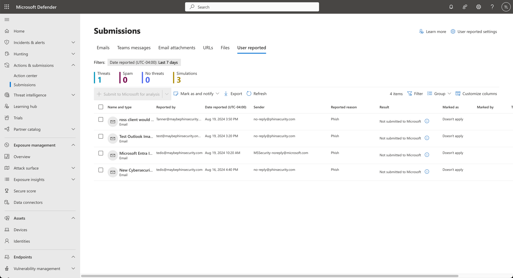Click the Refresh icon in the toolbar

249,93
